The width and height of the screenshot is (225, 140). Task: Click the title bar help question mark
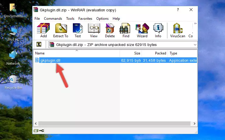click(178, 10)
